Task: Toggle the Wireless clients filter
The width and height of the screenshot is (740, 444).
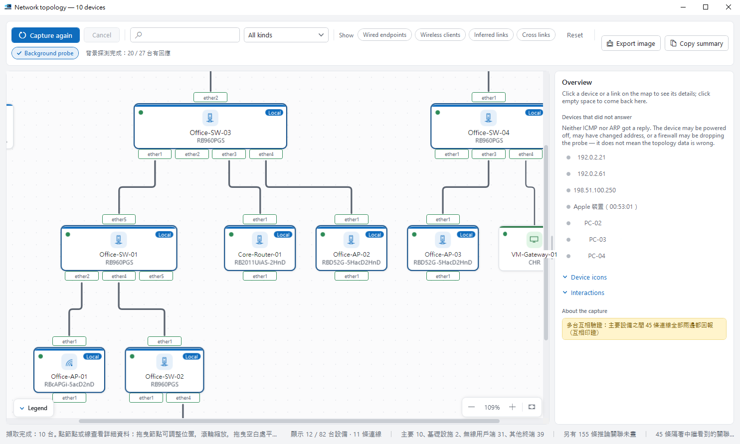Action: point(440,35)
